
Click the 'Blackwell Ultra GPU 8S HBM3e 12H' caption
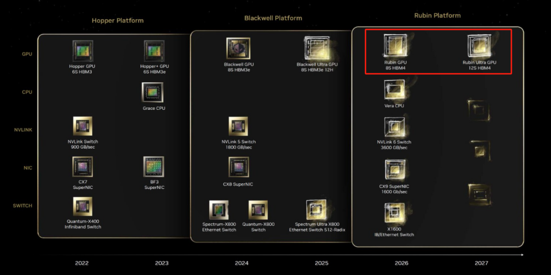(317, 67)
